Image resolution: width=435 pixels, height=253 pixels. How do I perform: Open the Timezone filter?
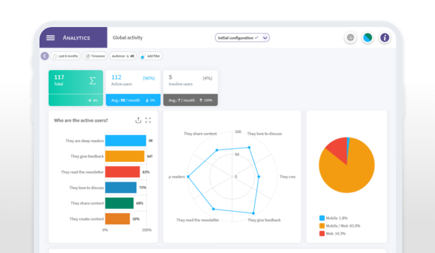click(95, 56)
